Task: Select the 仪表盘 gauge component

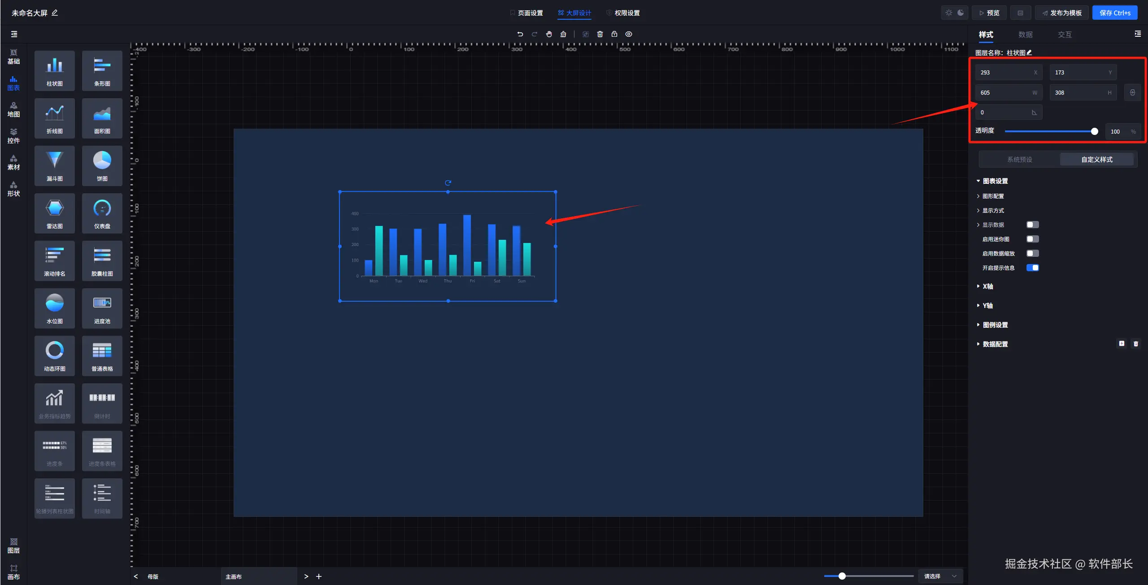Action: click(102, 213)
